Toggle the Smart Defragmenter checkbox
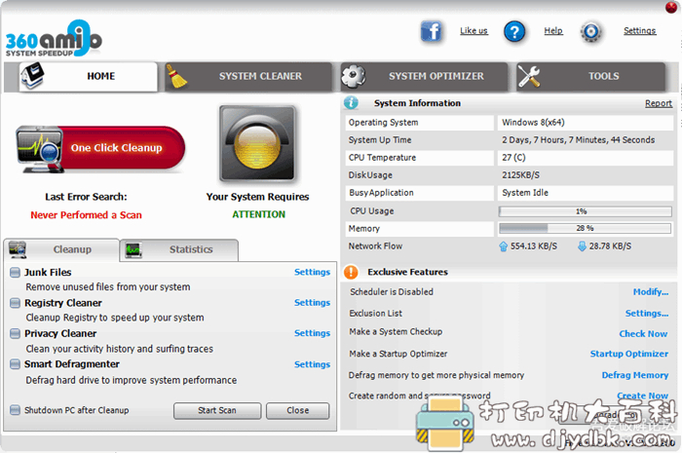This screenshot has height=453, width=682. pyautogui.click(x=15, y=364)
